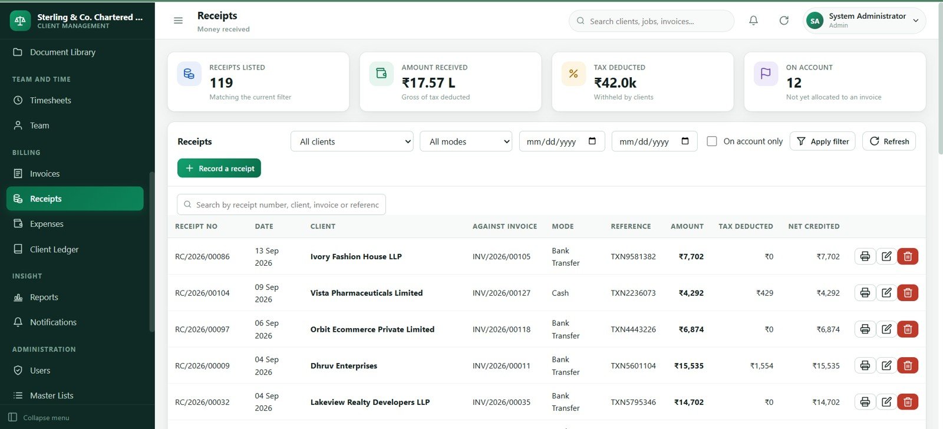Click the Receipts Listed card icon

(189, 74)
